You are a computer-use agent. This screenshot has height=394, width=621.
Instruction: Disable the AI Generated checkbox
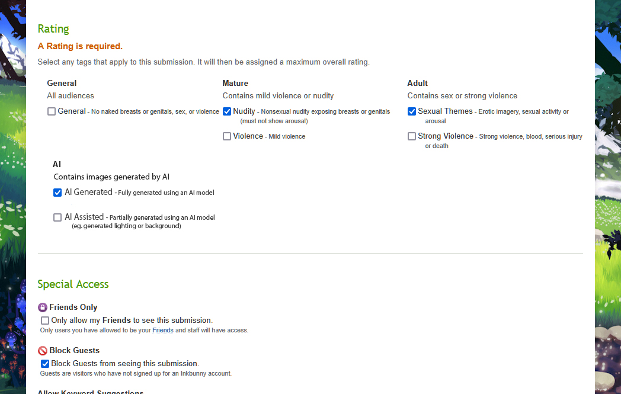point(57,193)
